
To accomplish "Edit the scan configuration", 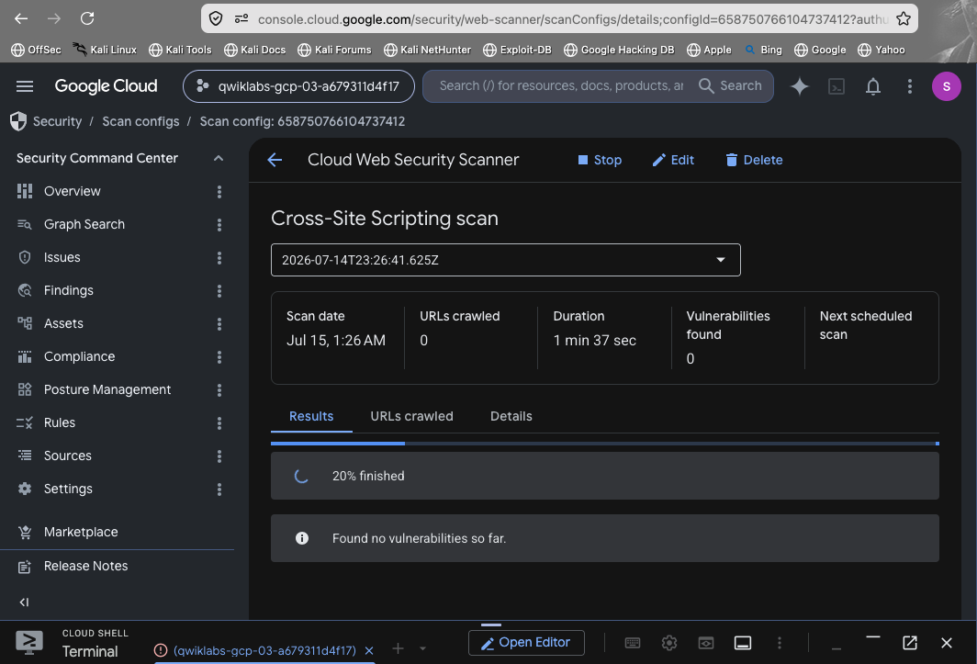I will click(x=673, y=160).
